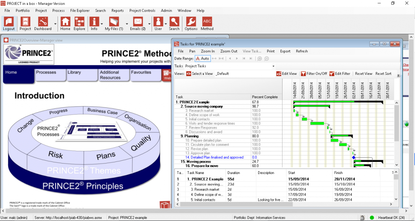Open the Project Controls menu

click(142, 11)
